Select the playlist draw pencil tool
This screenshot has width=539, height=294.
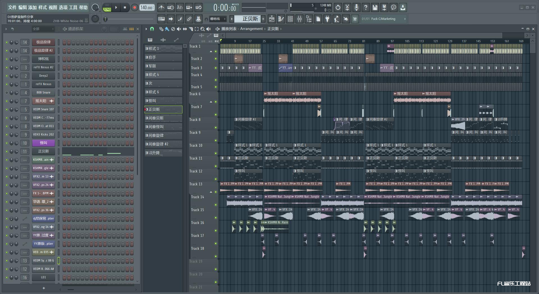(x=161, y=29)
